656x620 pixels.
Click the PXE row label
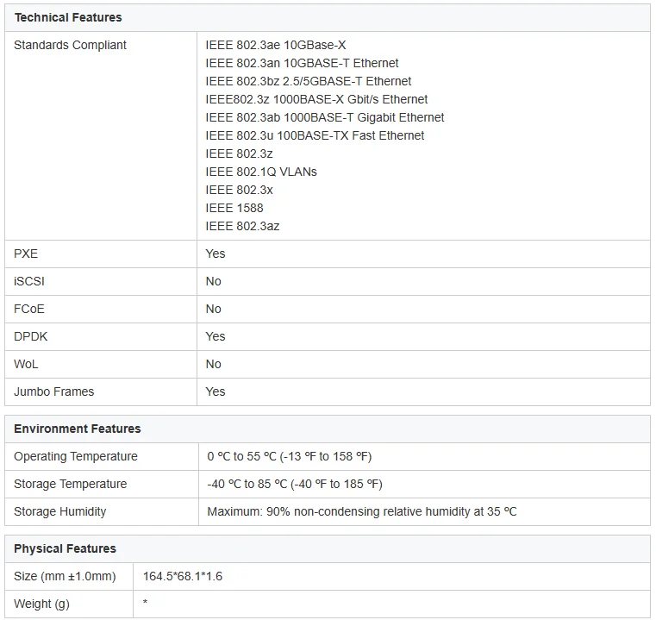tap(26, 254)
